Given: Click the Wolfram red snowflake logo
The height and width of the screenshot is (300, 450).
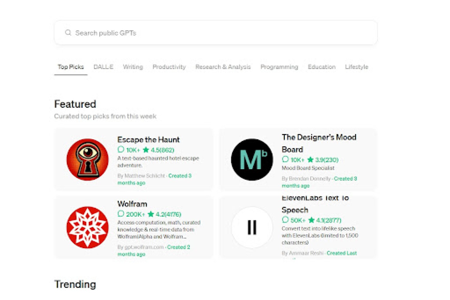Looking at the screenshot, I should (x=88, y=227).
